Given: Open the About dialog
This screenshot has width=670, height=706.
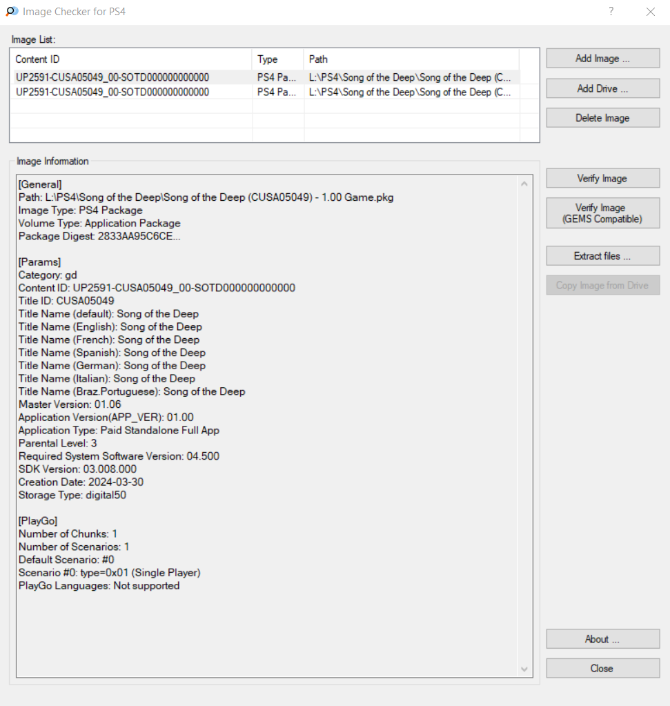Looking at the screenshot, I should click(x=603, y=639).
